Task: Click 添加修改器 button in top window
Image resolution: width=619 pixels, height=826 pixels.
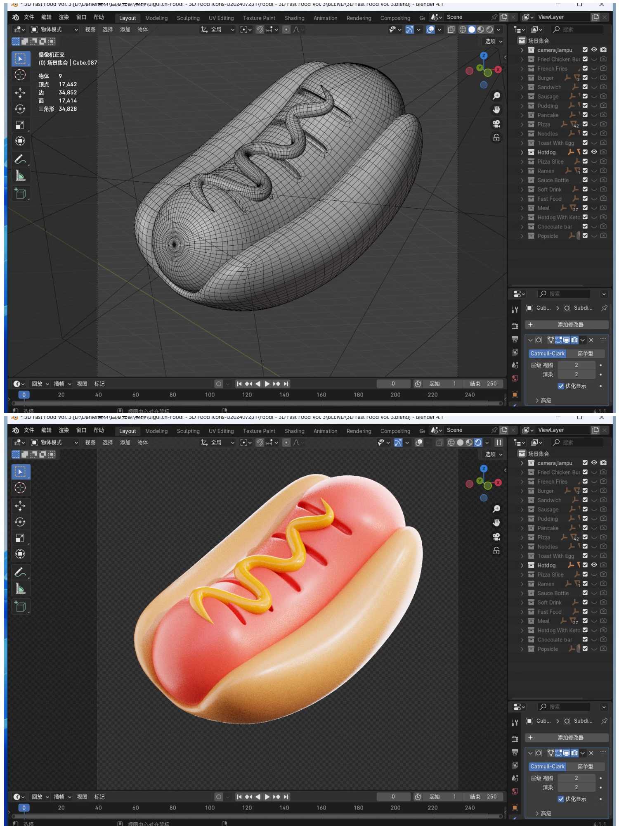Action: 567,325
